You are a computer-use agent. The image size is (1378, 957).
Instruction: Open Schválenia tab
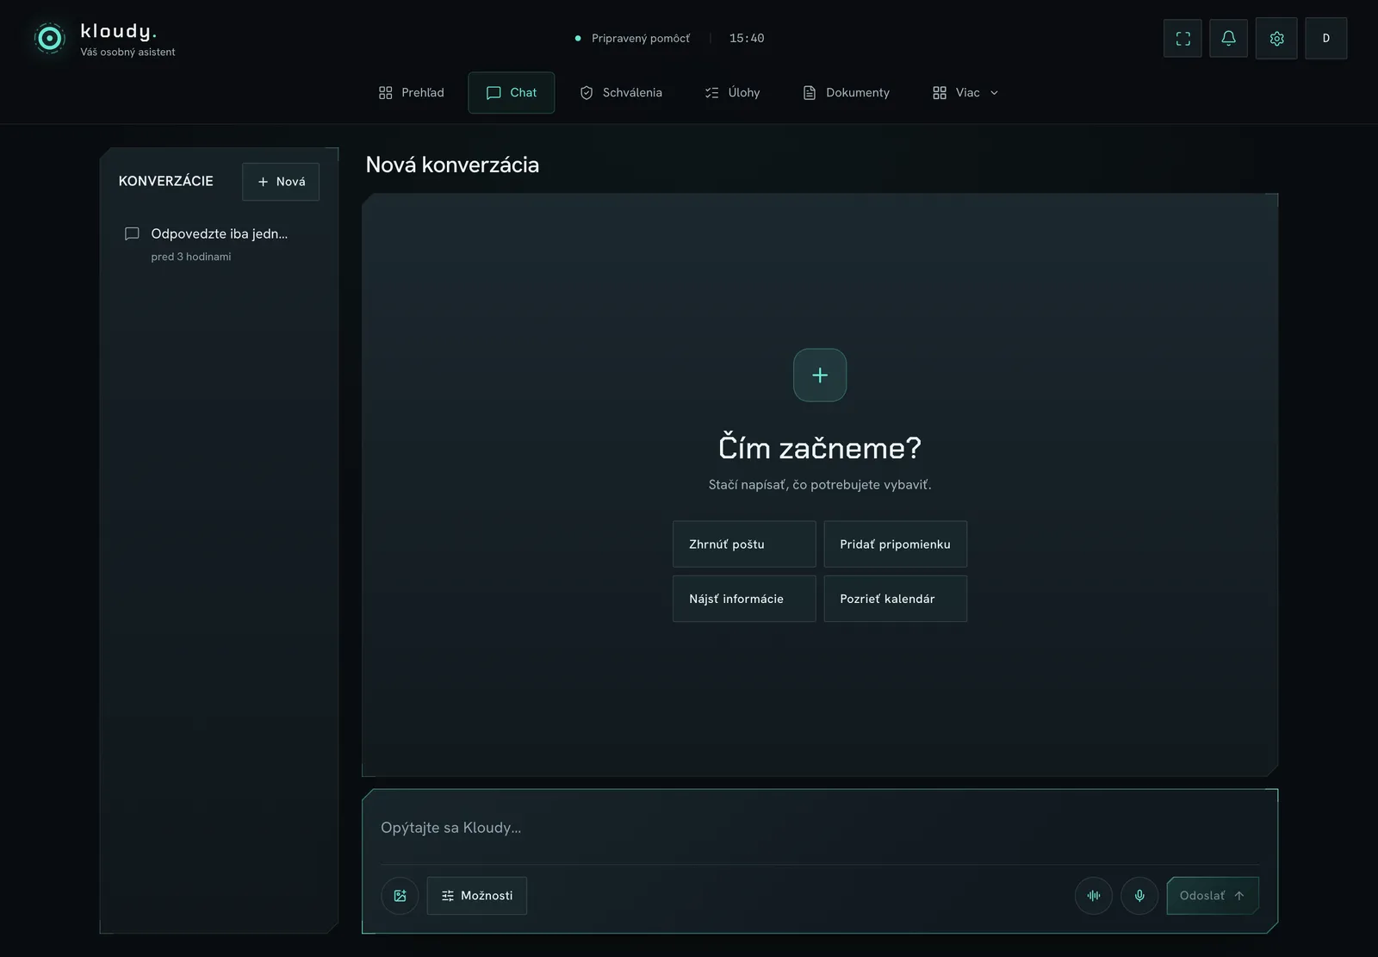click(x=621, y=92)
